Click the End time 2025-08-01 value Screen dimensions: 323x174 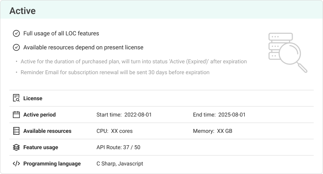[x=219, y=115]
